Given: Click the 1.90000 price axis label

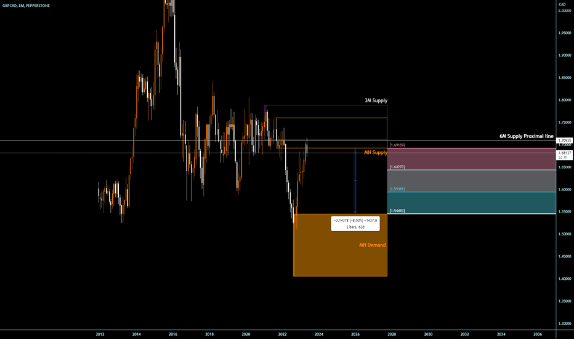Looking at the screenshot, I should click(565, 55).
